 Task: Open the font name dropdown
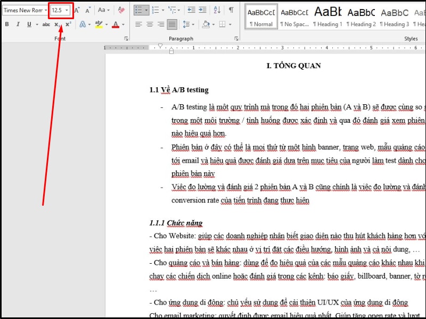coord(46,10)
